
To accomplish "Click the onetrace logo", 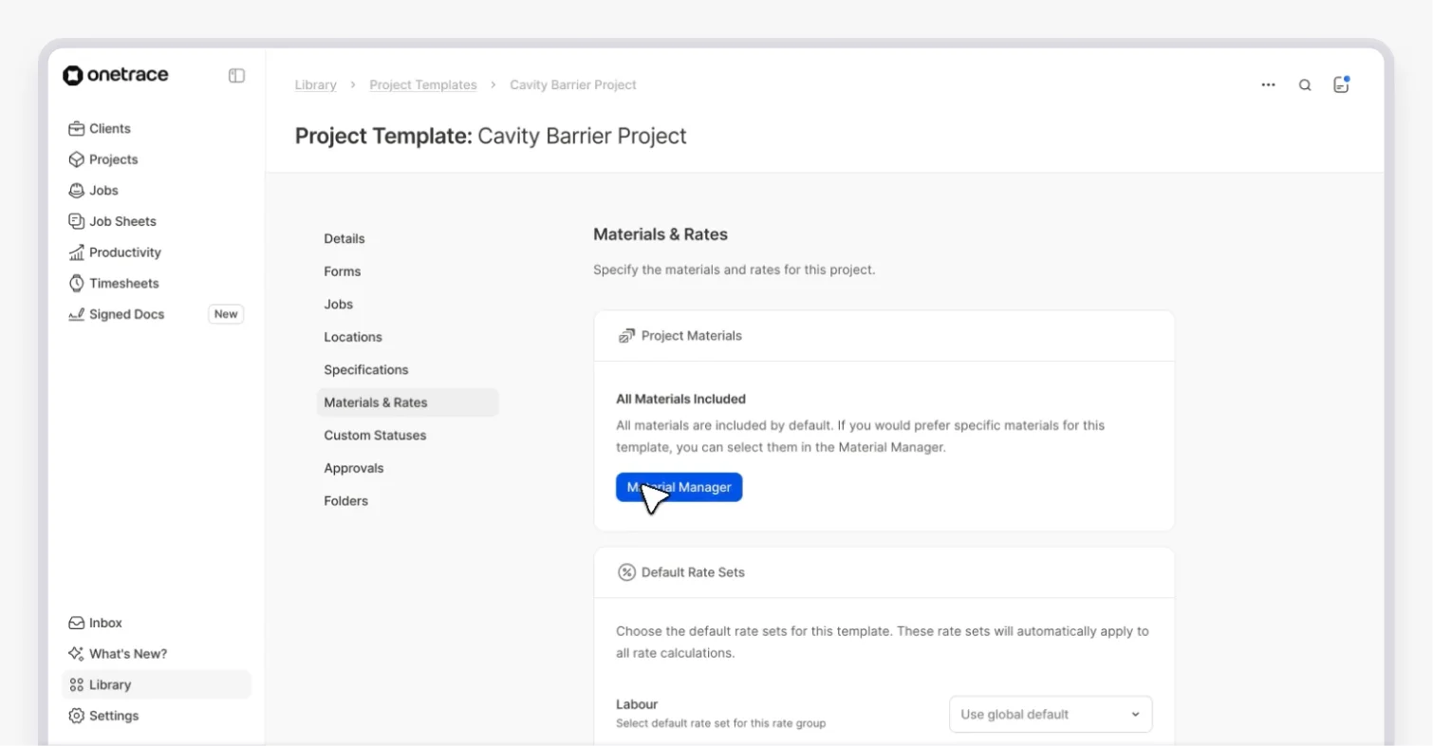I will 116,76.
